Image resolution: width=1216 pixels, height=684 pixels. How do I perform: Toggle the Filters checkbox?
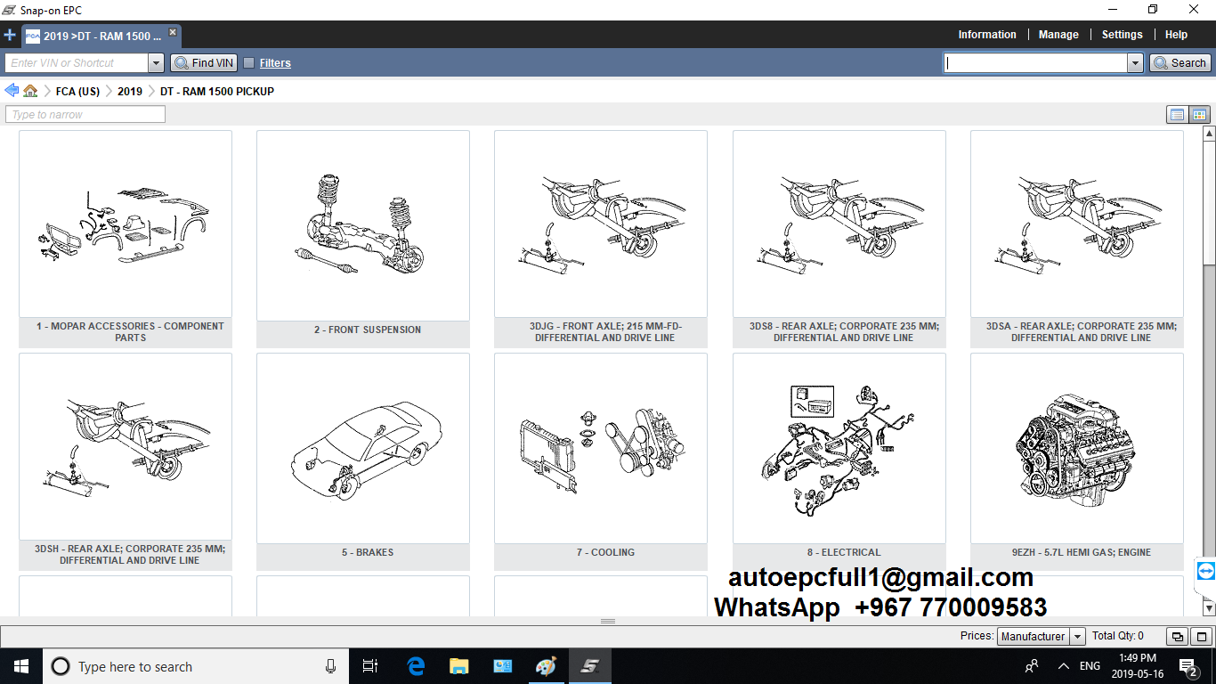click(x=249, y=63)
